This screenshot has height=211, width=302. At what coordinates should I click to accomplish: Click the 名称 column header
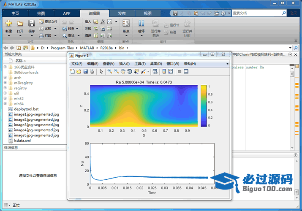(19, 61)
